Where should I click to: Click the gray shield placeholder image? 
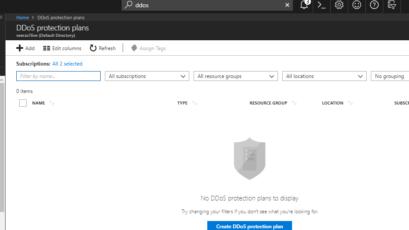[x=250, y=158]
